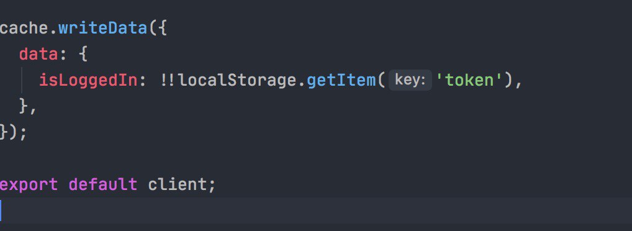The width and height of the screenshot is (632, 231).
Task: Click blank line above export statement
Action: (x=316, y=158)
